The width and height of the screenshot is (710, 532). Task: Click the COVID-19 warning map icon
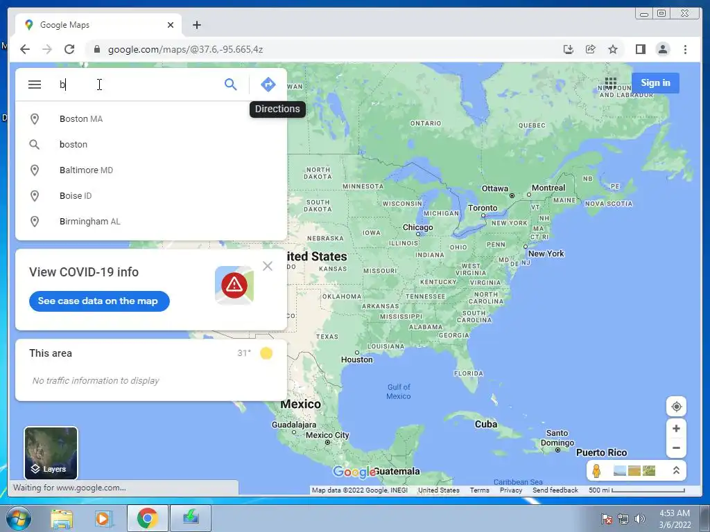234,285
